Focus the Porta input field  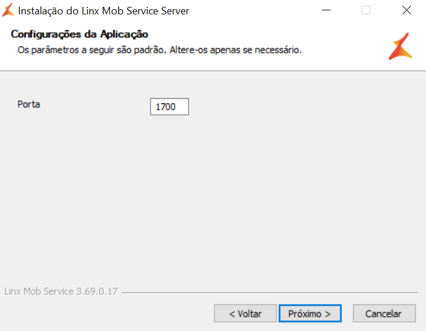(x=170, y=107)
